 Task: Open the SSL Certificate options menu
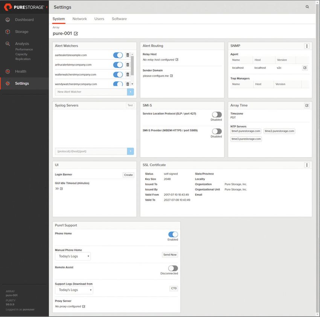(307, 165)
